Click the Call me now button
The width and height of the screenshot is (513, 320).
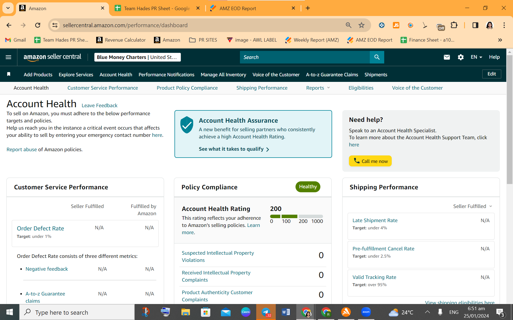370,161
